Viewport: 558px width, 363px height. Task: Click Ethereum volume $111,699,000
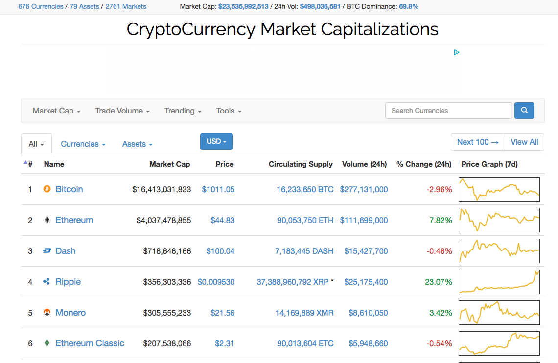[x=364, y=221]
